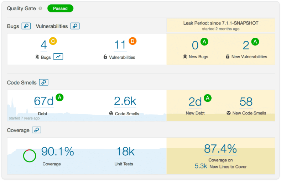
Task: Click the radiation icon beside Code Smells label
Action: pos(111,113)
